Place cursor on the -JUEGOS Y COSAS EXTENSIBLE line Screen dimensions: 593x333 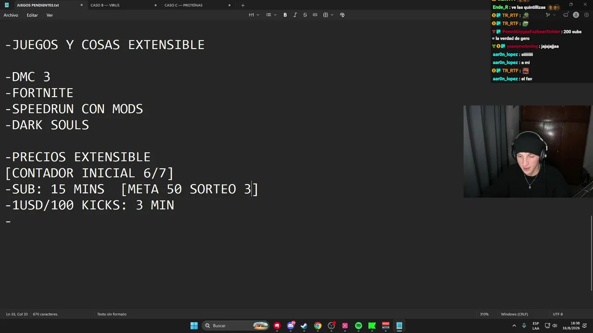[x=105, y=45]
